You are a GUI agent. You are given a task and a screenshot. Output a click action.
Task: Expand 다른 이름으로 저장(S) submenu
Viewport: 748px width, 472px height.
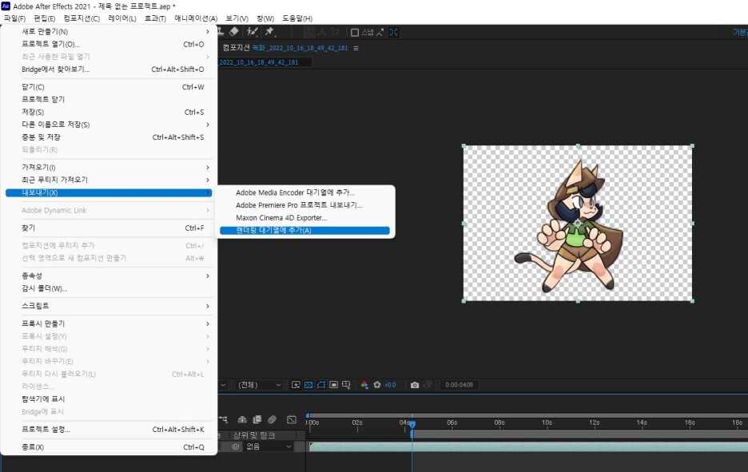pyautogui.click(x=109, y=125)
